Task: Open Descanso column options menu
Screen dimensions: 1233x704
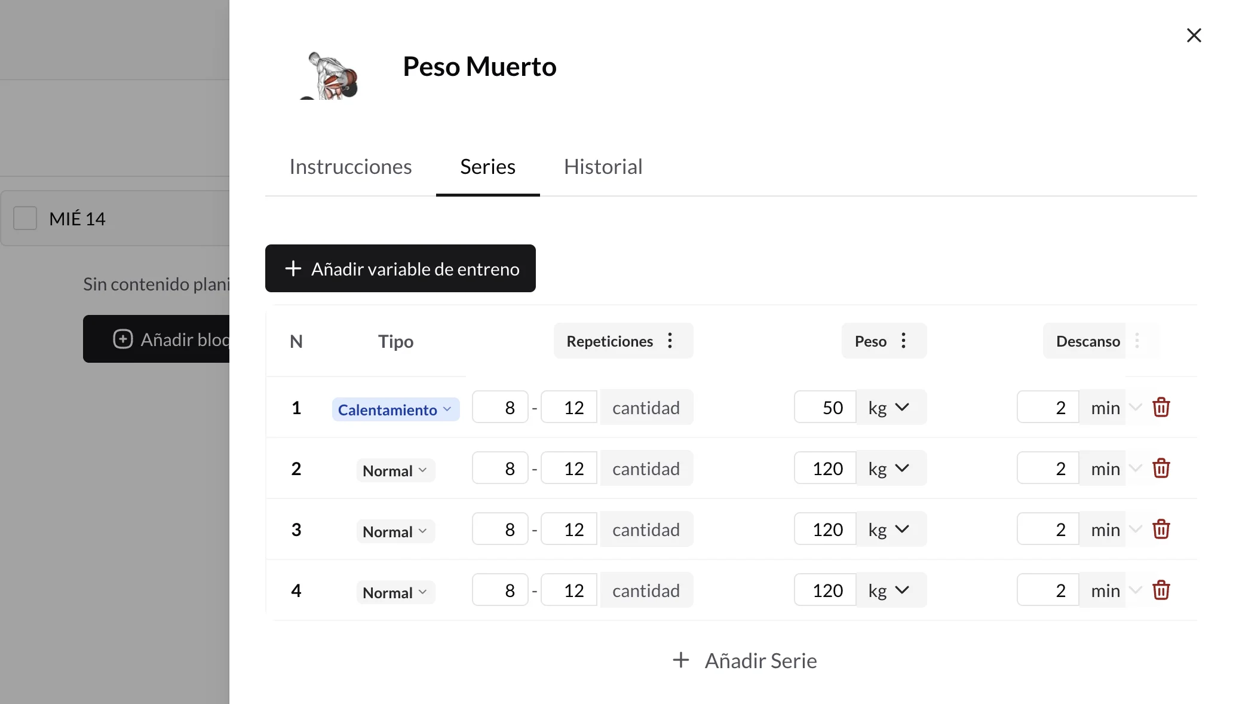Action: pos(1137,341)
